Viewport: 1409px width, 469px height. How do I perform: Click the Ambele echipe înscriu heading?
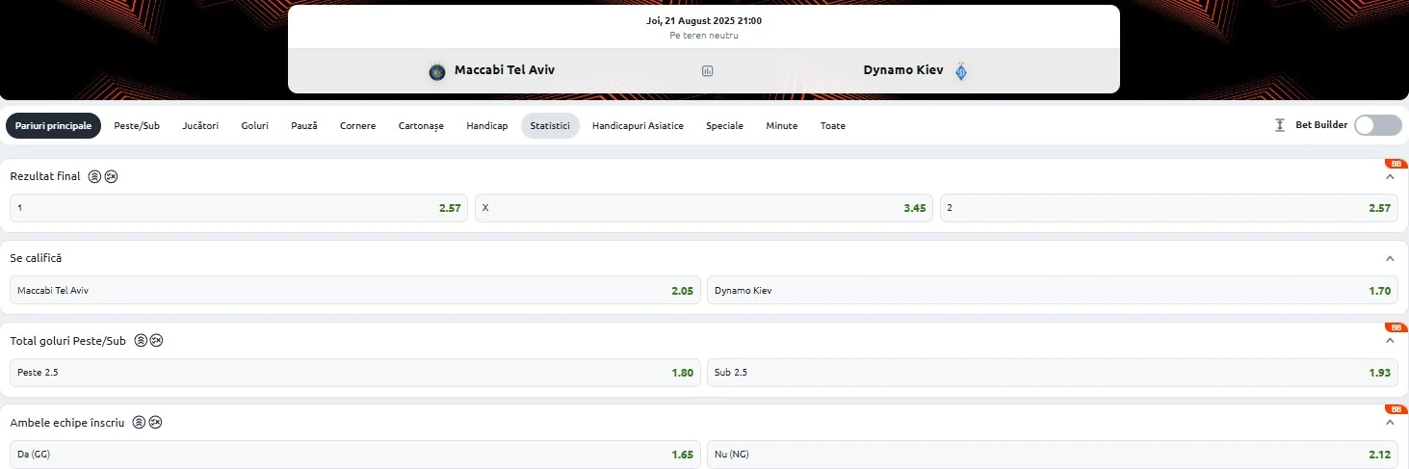67,422
